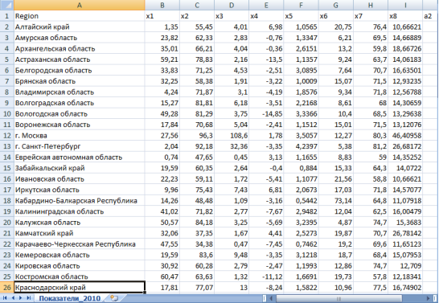Click the Select All corner button
This screenshot has width=439, height=303.
click(6, 5)
